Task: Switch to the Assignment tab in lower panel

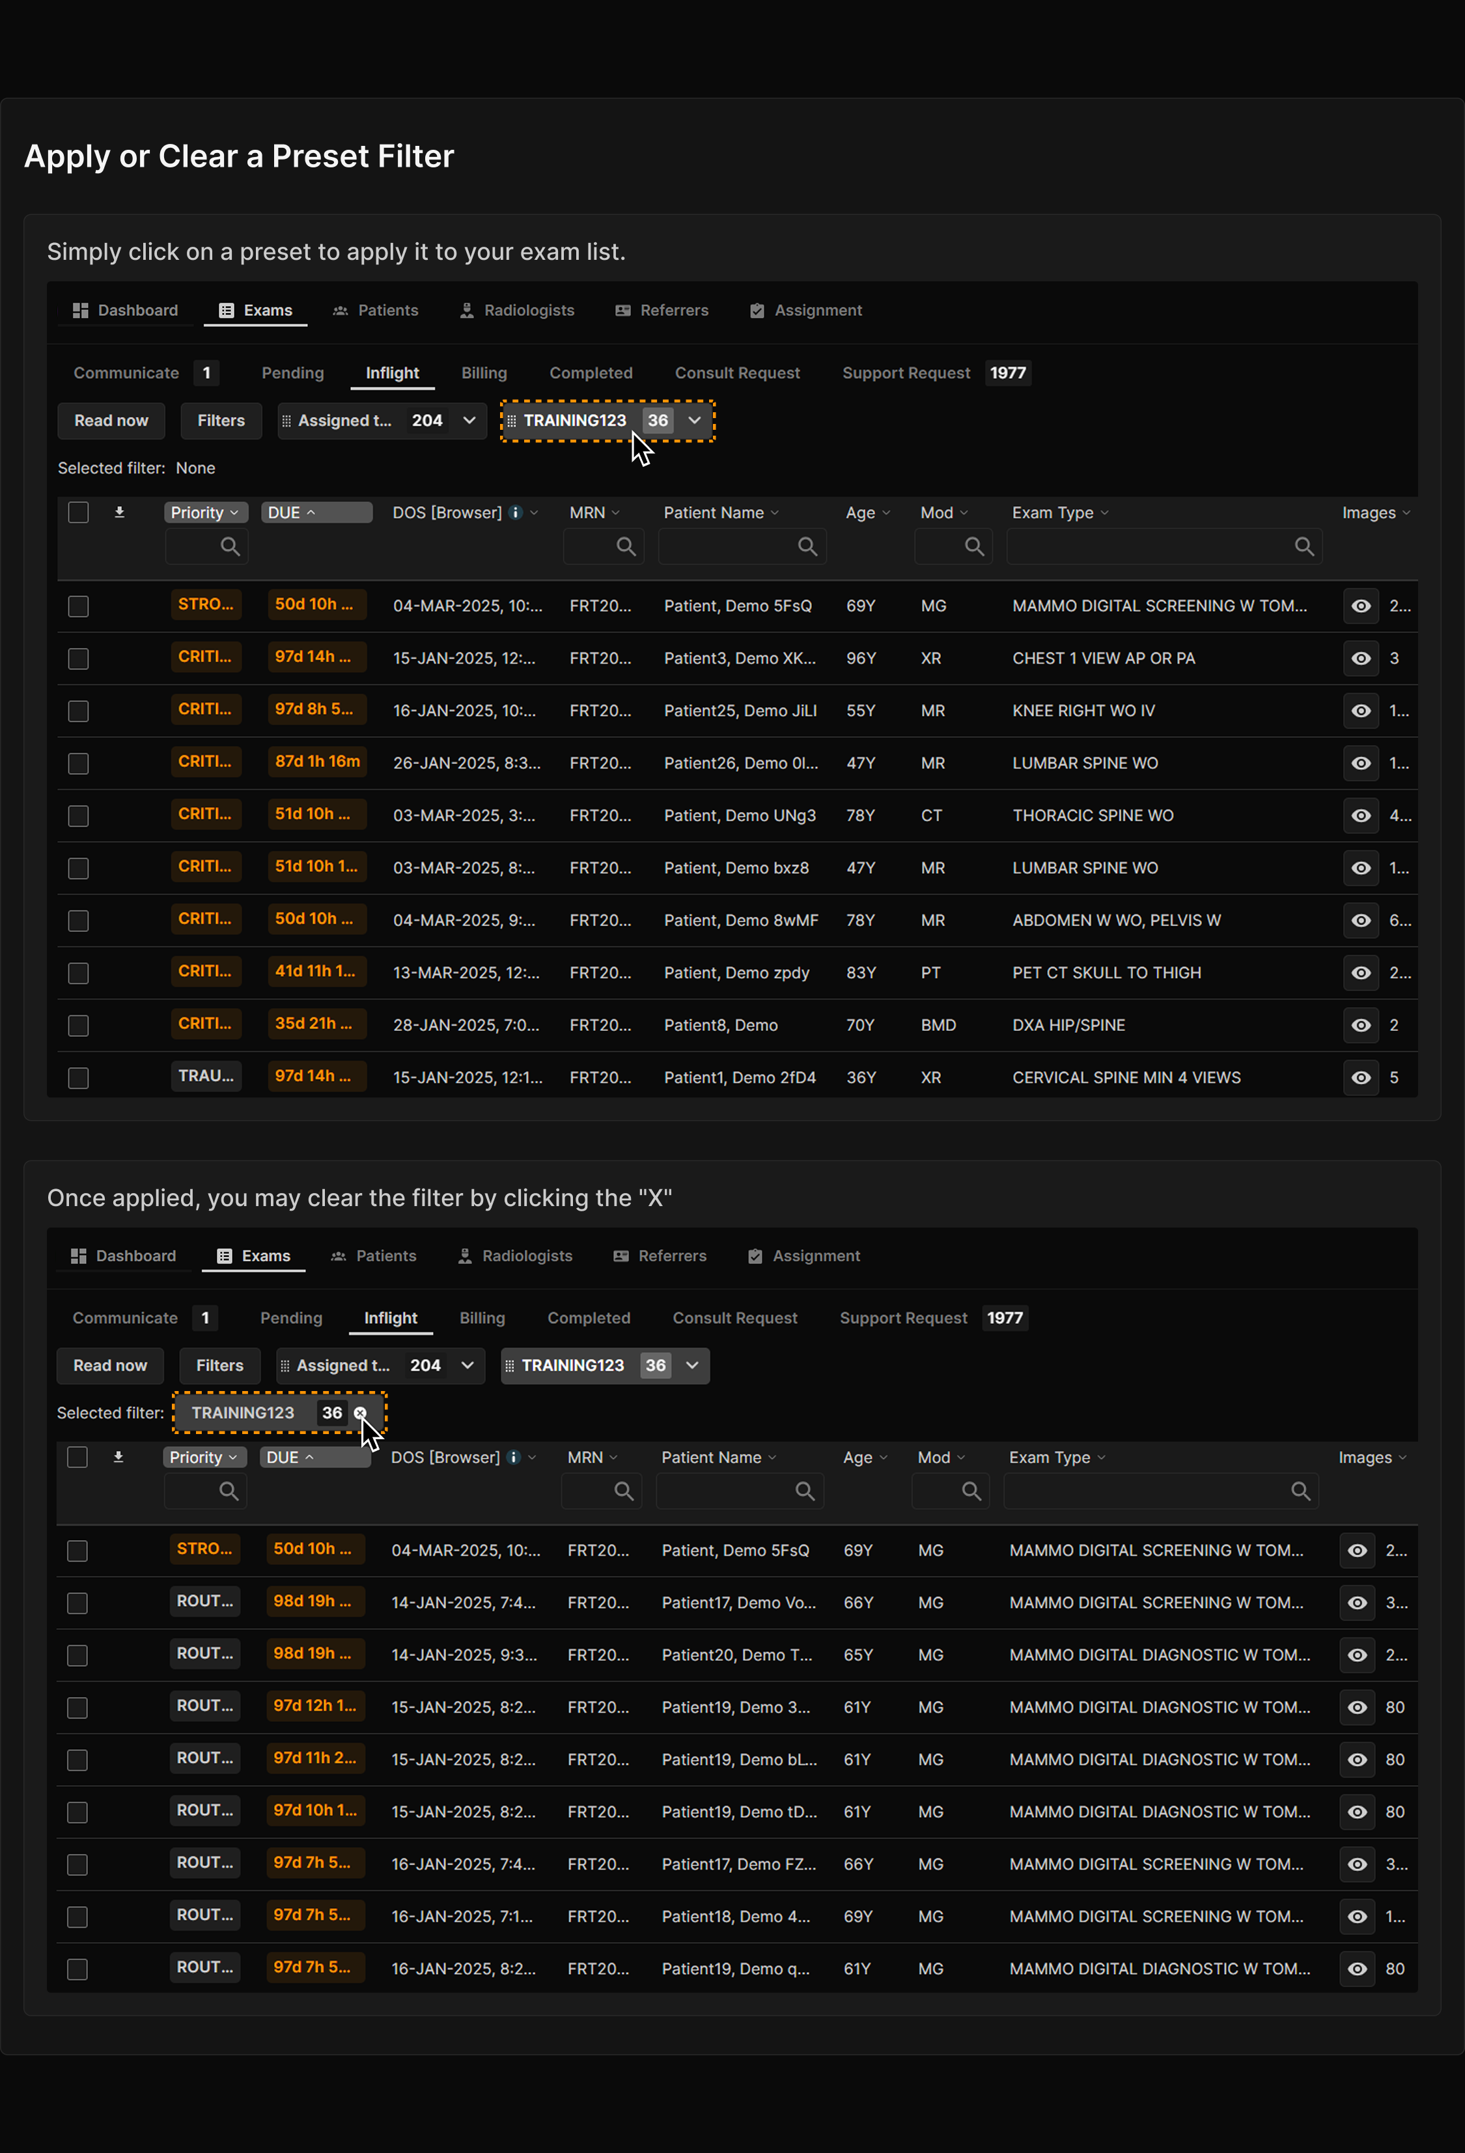Action: (805, 1256)
